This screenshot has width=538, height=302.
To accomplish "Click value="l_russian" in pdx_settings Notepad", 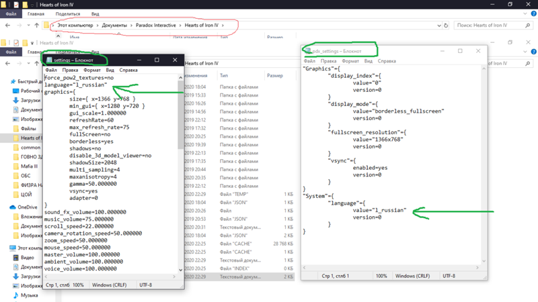I will [x=379, y=210].
